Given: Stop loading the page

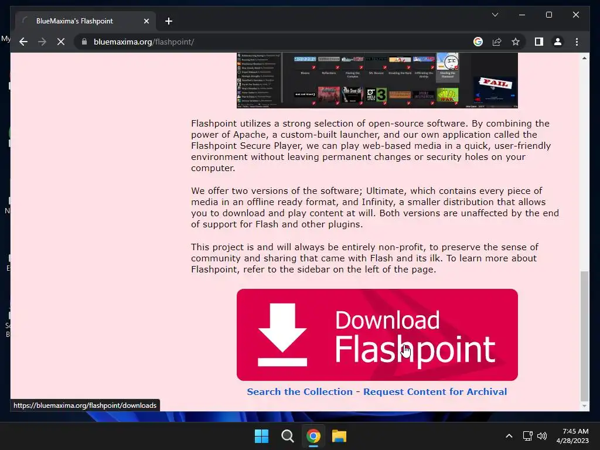Looking at the screenshot, I should pyautogui.click(x=61, y=42).
